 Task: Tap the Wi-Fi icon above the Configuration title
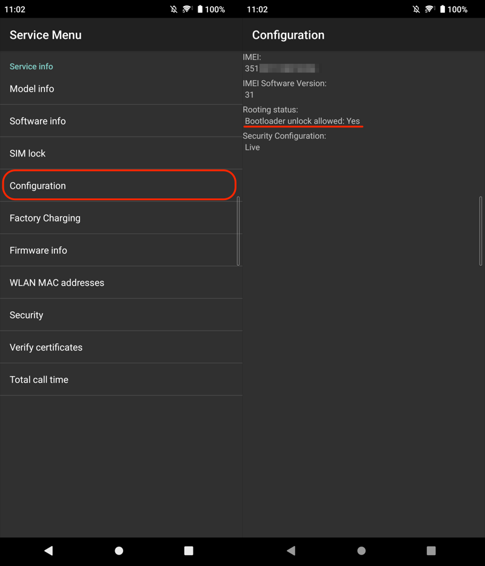pos(430,10)
